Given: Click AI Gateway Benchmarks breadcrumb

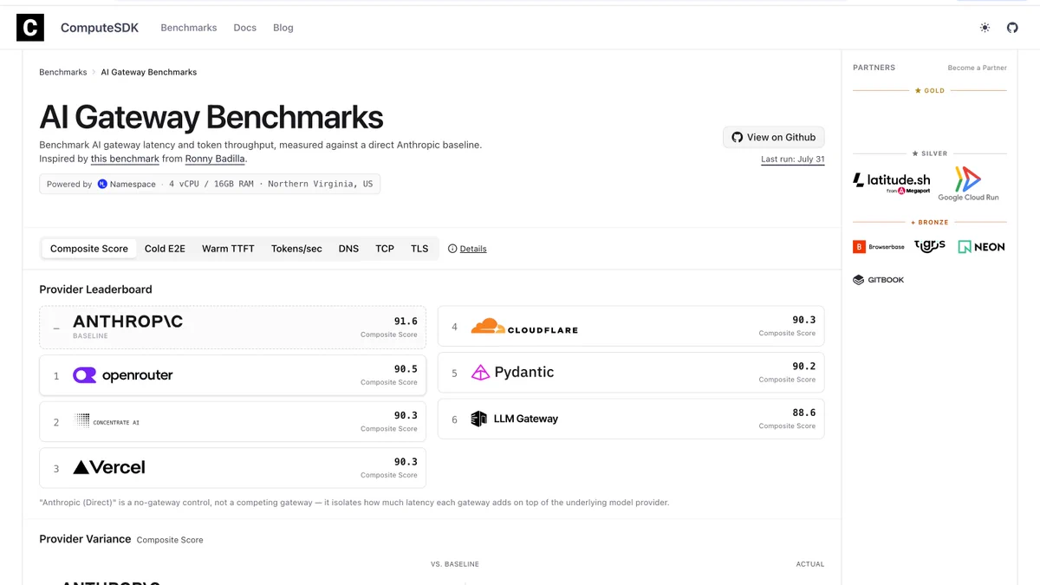Looking at the screenshot, I should (x=149, y=72).
